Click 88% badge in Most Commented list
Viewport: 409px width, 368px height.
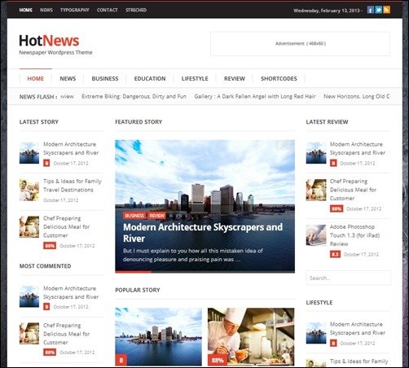point(50,353)
